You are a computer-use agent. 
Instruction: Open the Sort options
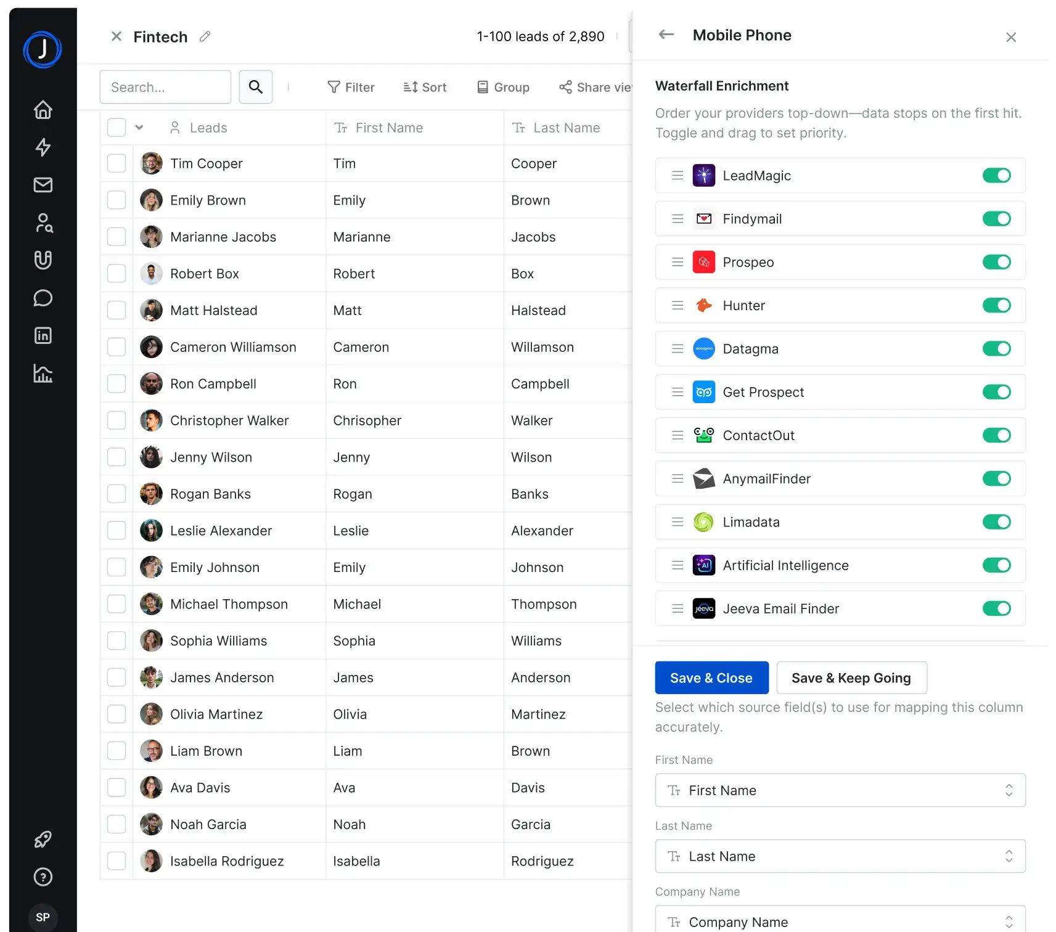425,88
